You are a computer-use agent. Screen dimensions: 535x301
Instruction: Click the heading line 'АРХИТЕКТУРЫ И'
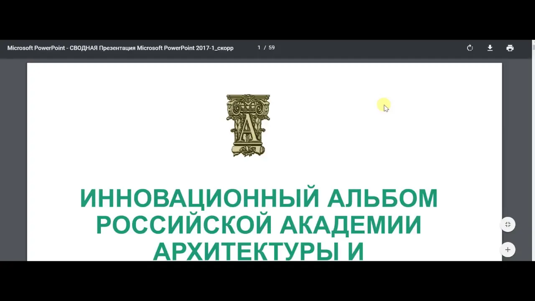258,251
